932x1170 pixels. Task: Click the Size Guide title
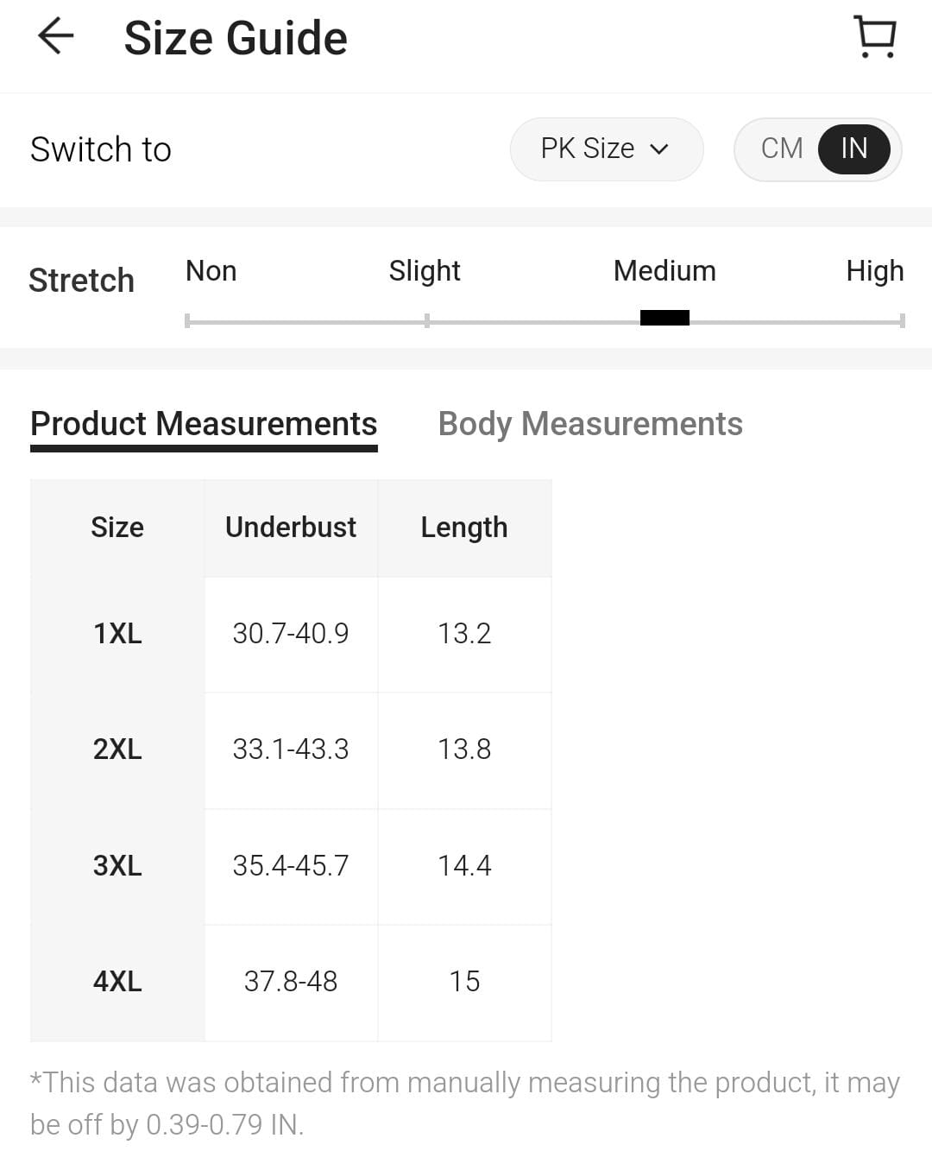click(236, 39)
